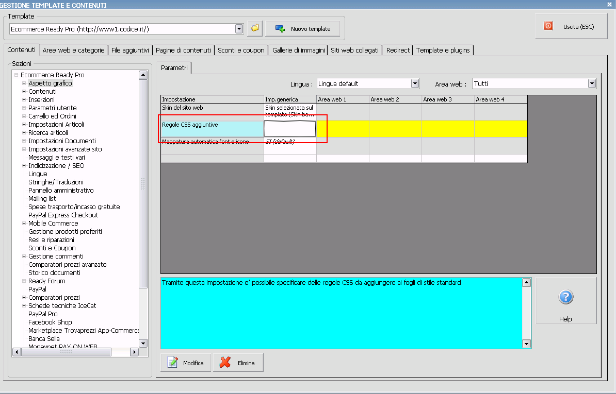This screenshot has width=616, height=394.
Task: Click description box scroll down arrow
Action: (x=526, y=344)
